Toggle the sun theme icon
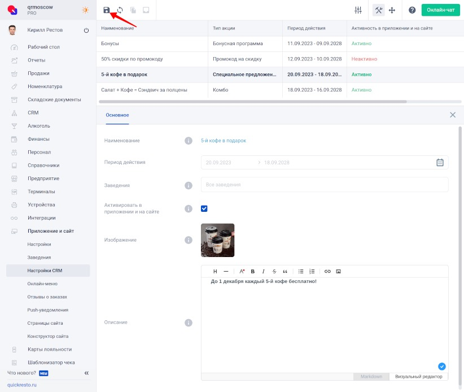Screen dimensions: 464x392 [85, 10]
